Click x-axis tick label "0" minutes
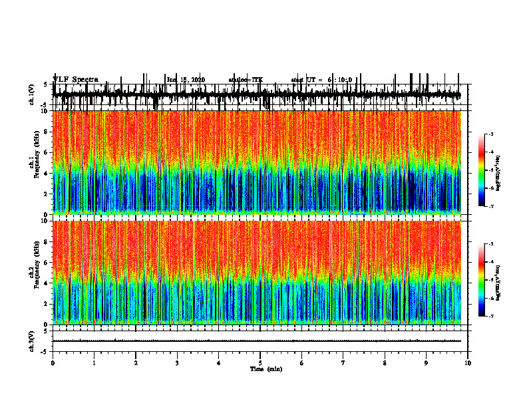Image resolution: width=527 pixels, height=407 pixels. (53, 363)
